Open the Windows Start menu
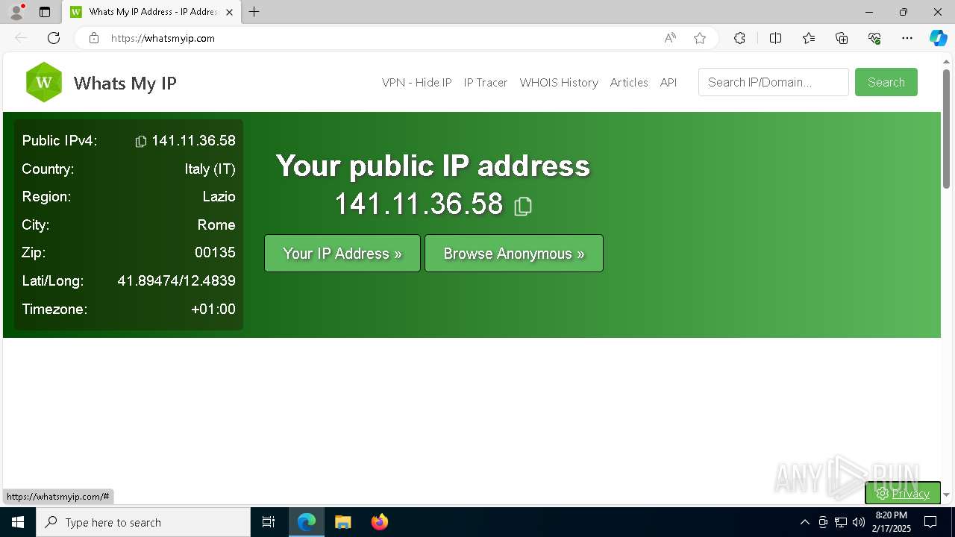The image size is (955, 537). (18, 522)
